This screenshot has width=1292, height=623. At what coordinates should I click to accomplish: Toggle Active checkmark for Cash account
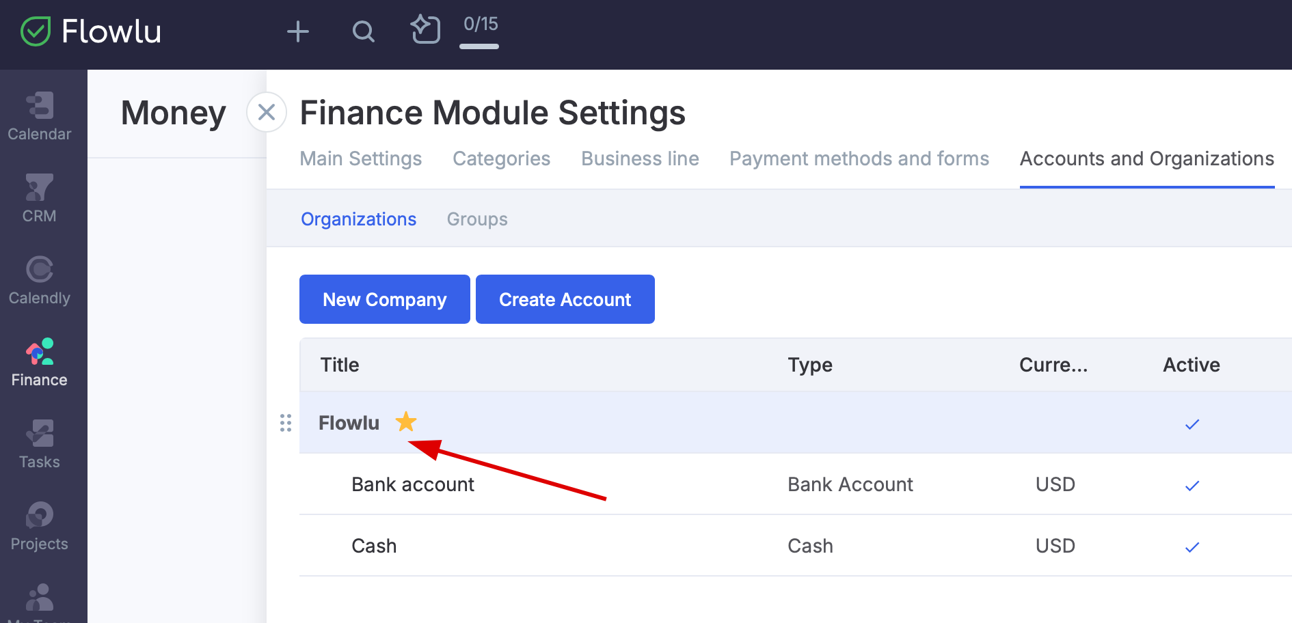(x=1192, y=547)
